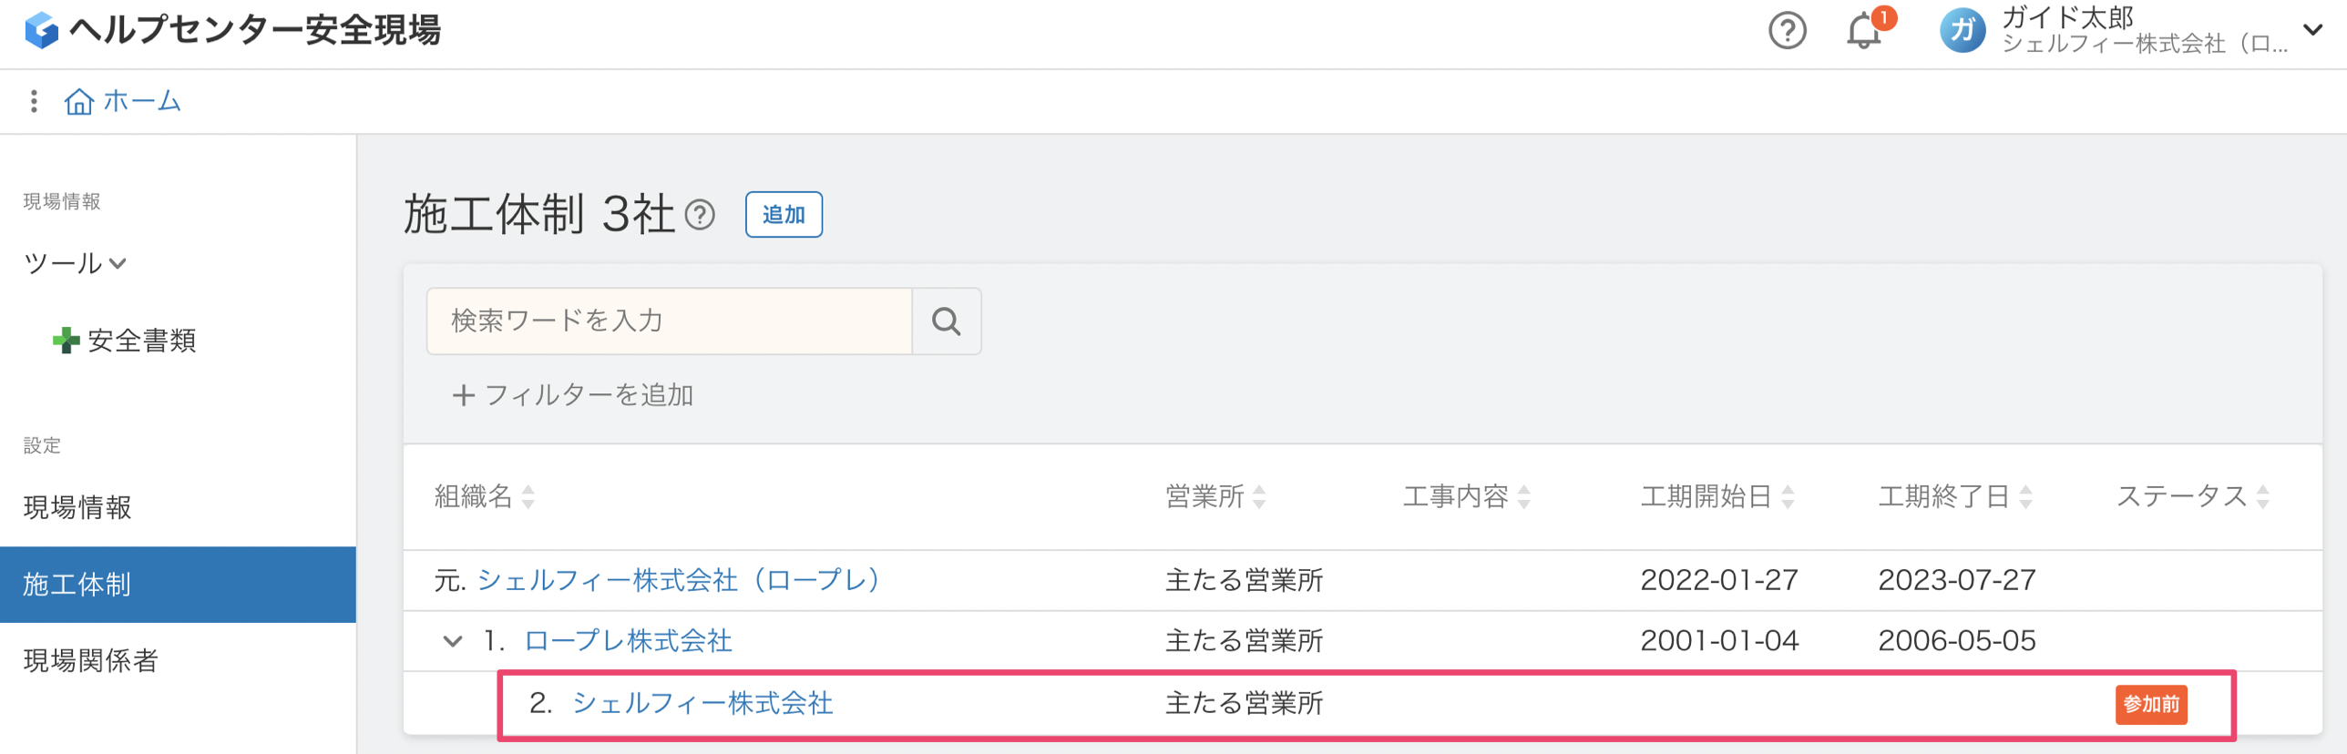Click the 検索ワードを入力 search field
Viewport: 2347px width, 754px height.
coord(670,321)
